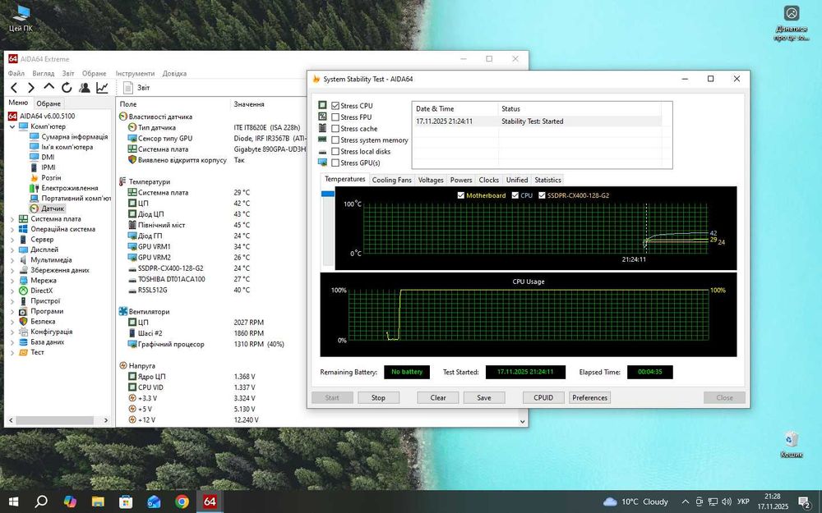Expand the Дисплей tree node
The height and width of the screenshot is (513, 822).
pyautogui.click(x=12, y=250)
